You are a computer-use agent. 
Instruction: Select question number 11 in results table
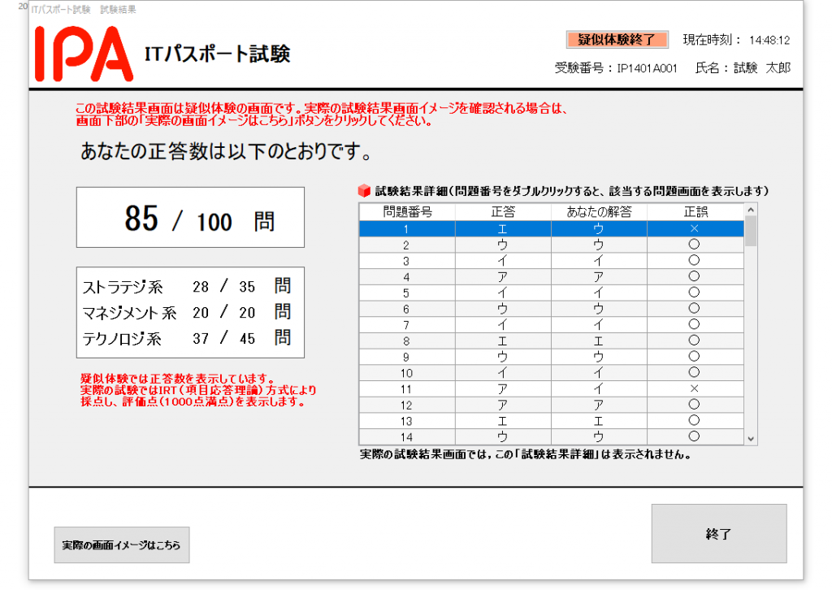coord(406,389)
